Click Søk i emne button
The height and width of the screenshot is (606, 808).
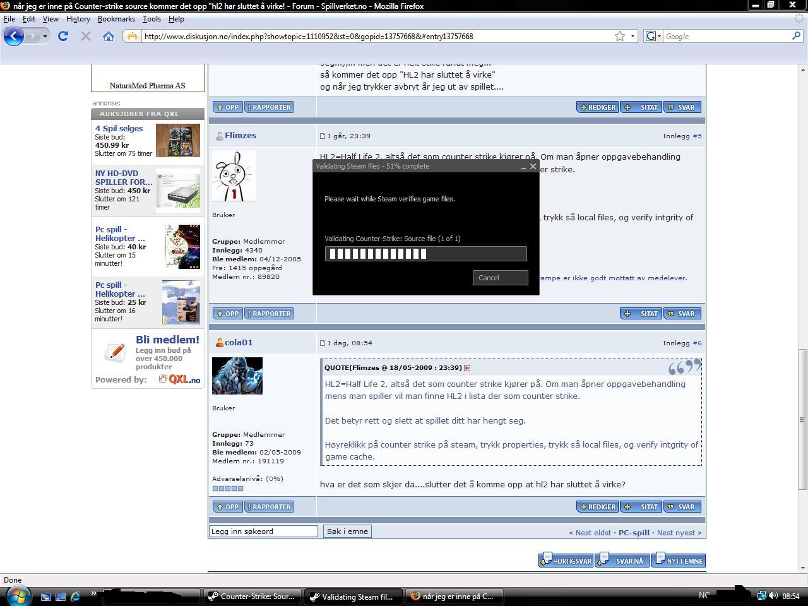(347, 532)
